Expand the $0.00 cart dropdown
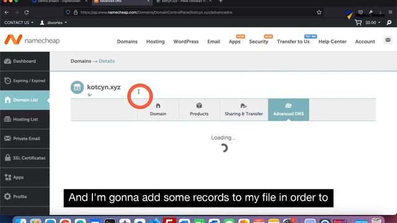Image resolution: width=397 pixels, height=223 pixels. (373, 23)
